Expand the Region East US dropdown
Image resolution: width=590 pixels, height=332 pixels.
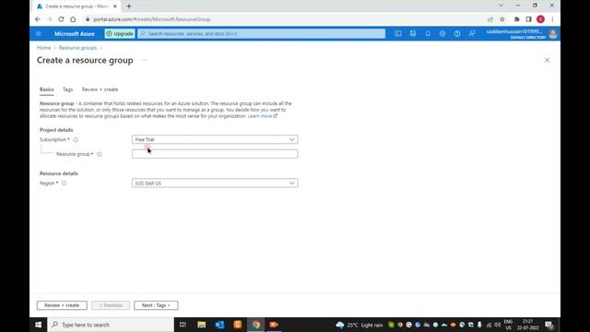[x=215, y=183]
